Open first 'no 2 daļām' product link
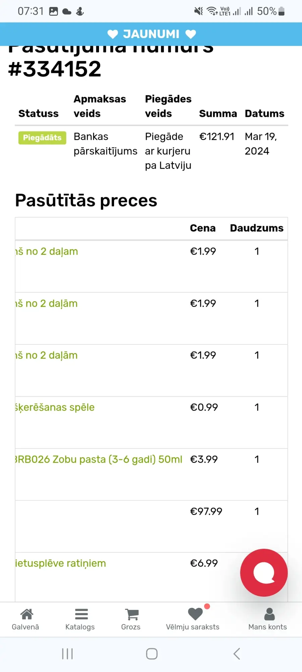This screenshot has width=302, height=672. pyautogui.click(x=47, y=251)
